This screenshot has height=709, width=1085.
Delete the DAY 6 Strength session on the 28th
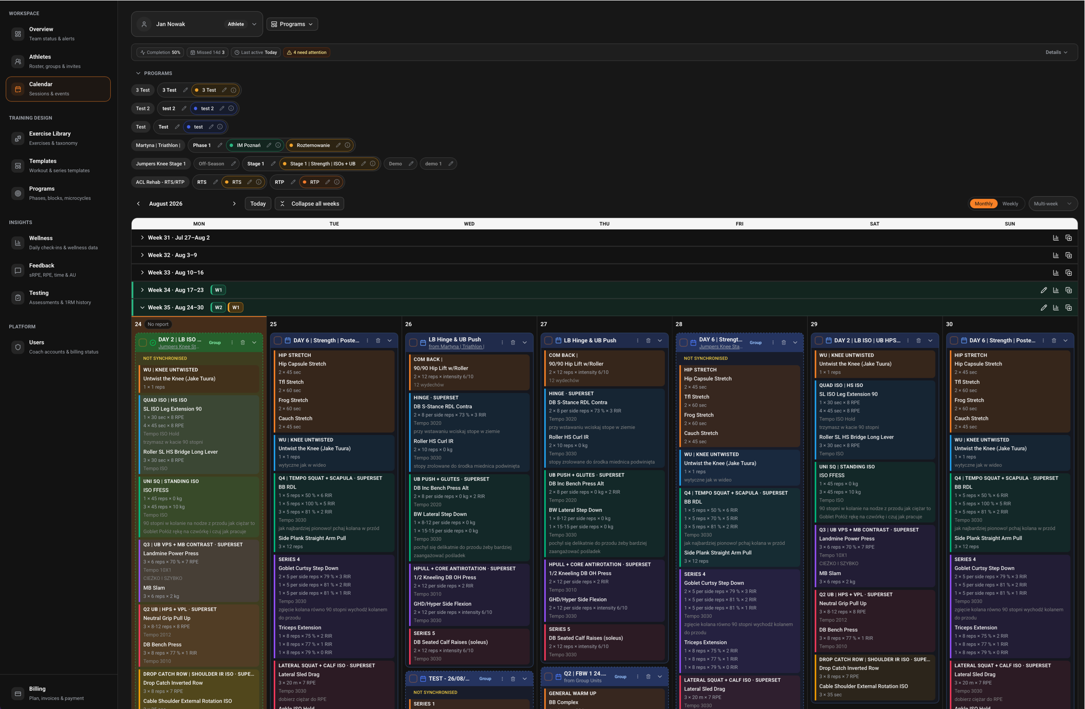784,343
